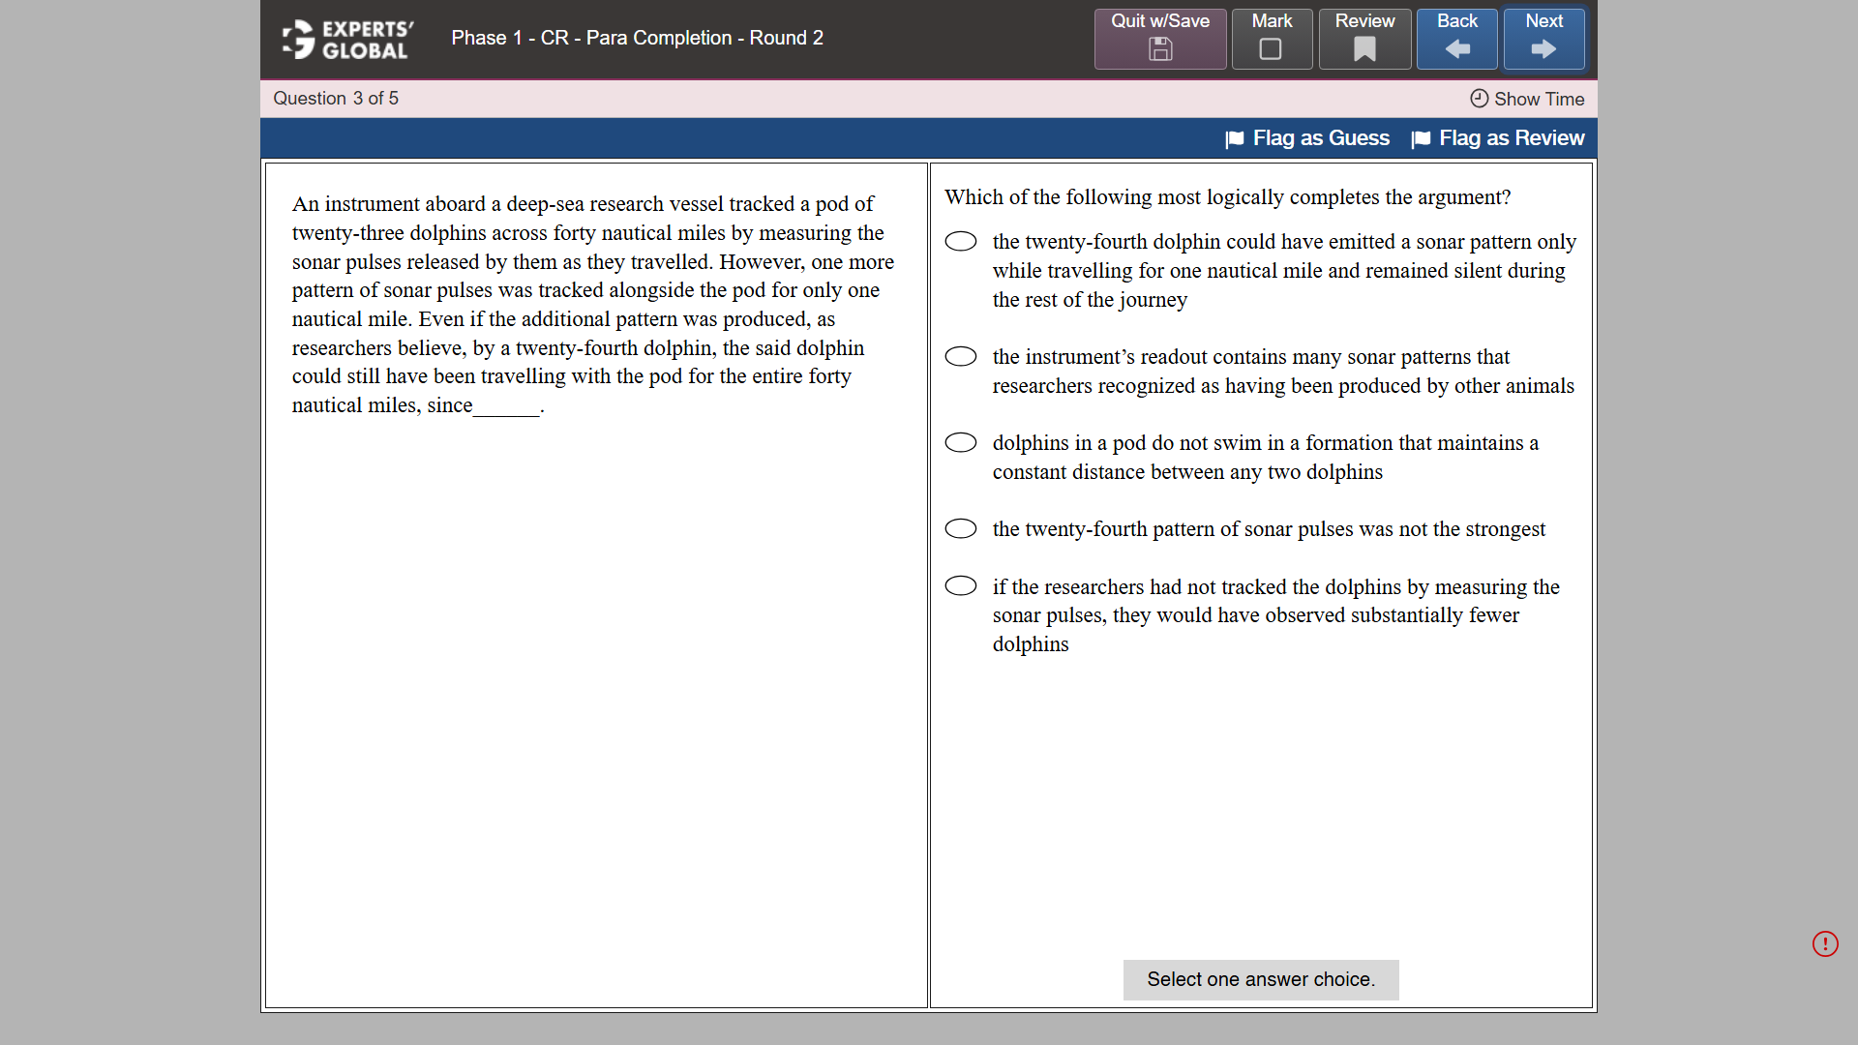Click the Quit w/Save button
Screen dimensions: 1858x1045
coord(1159,39)
